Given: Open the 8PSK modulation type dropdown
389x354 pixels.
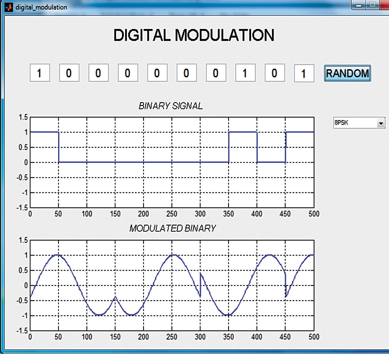Looking at the screenshot, I should click(x=359, y=123).
